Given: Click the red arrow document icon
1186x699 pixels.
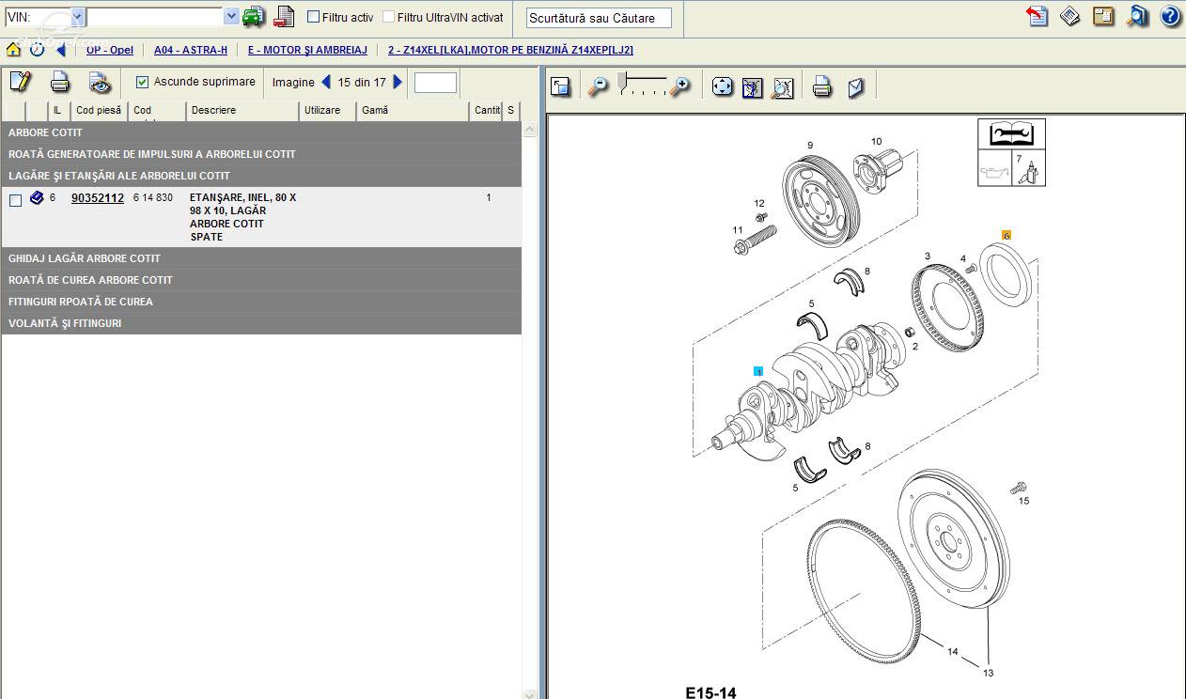Looking at the screenshot, I should coord(1037,16).
